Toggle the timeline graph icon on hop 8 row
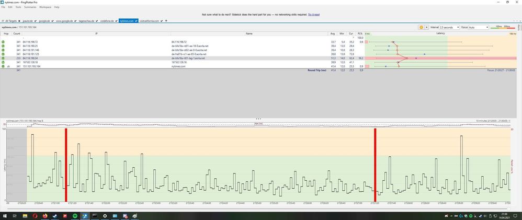Viewport: 522px width, 220px height. (8, 66)
